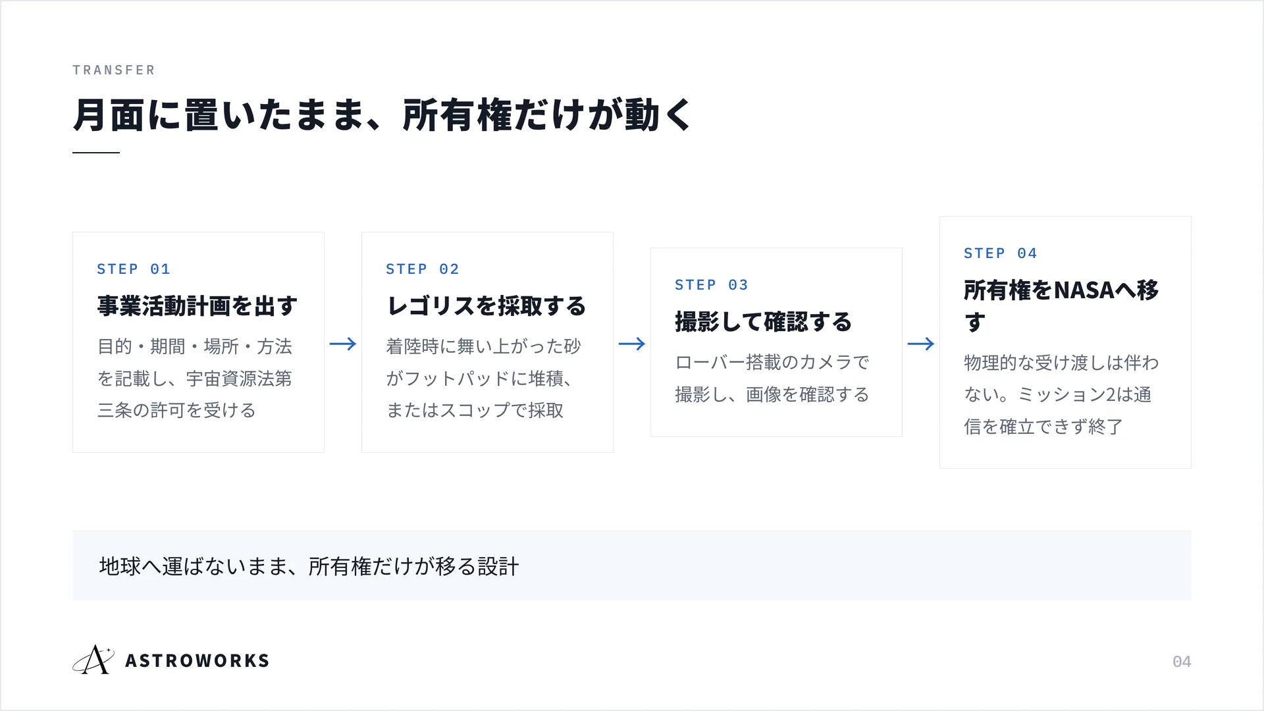Click the line ない。ミッション2は通
The image size is (1264, 711).
click(x=1058, y=394)
